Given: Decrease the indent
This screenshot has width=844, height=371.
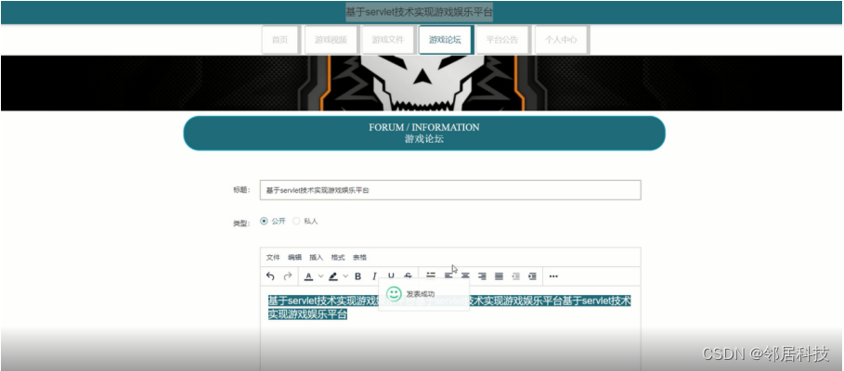Looking at the screenshot, I should [x=515, y=276].
